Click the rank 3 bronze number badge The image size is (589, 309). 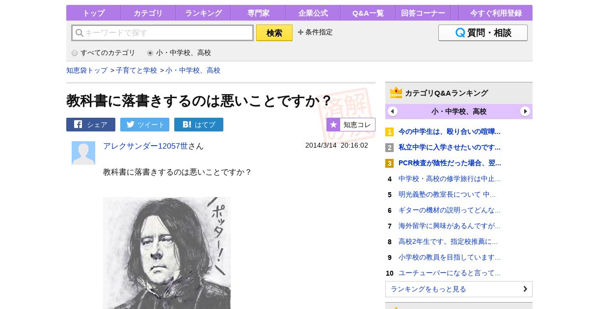(389, 163)
